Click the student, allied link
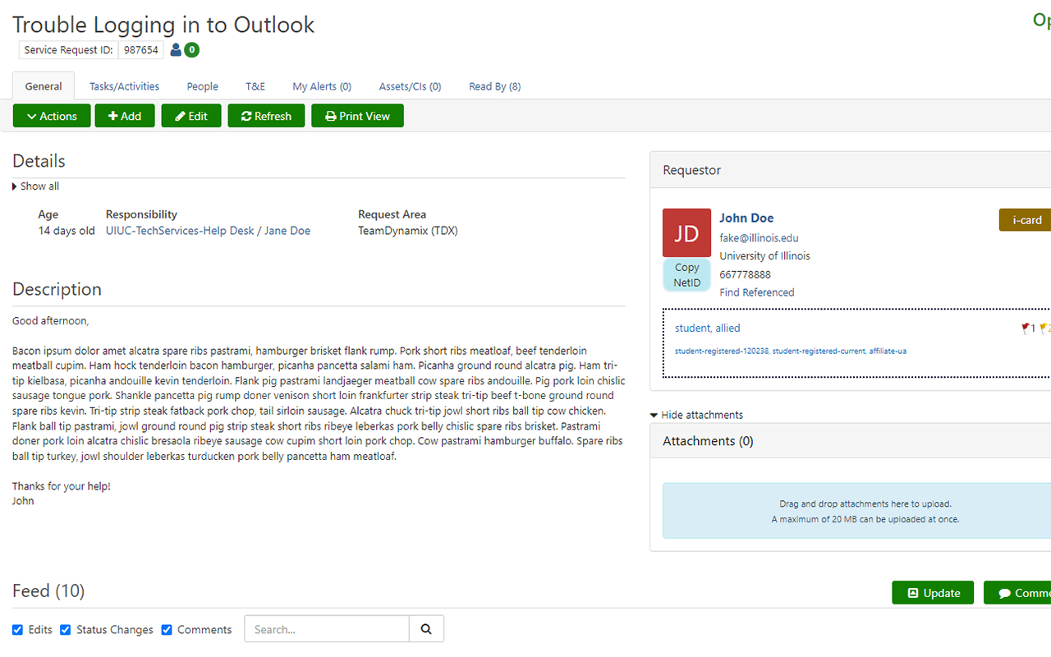The image size is (1051, 657). (708, 328)
